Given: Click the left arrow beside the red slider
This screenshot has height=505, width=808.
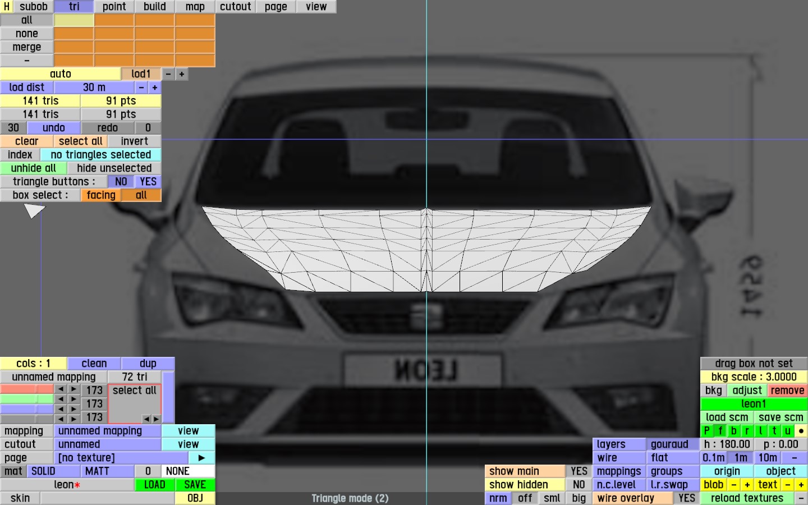Looking at the screenshot, I should [61, 389].
